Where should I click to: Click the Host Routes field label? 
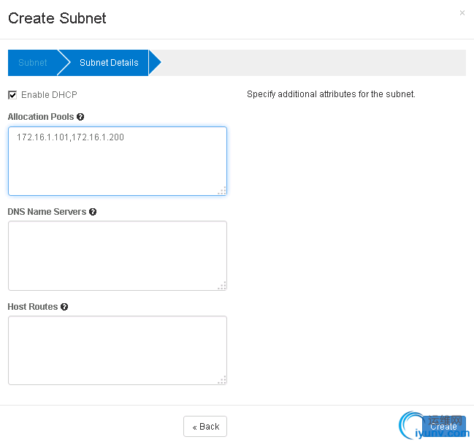(33, 307)
